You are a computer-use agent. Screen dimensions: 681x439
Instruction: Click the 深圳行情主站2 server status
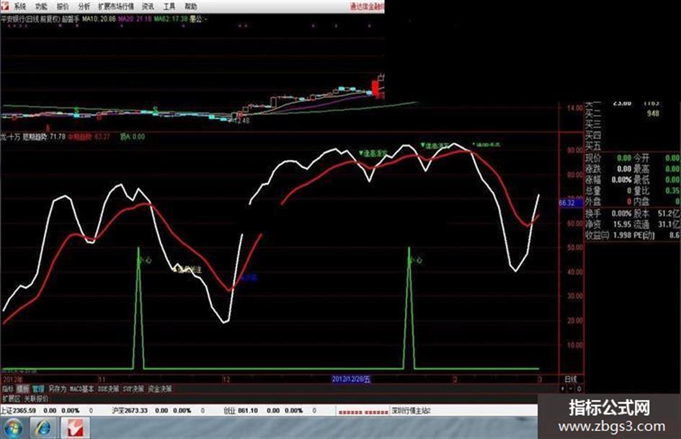[x=411, y=411]
